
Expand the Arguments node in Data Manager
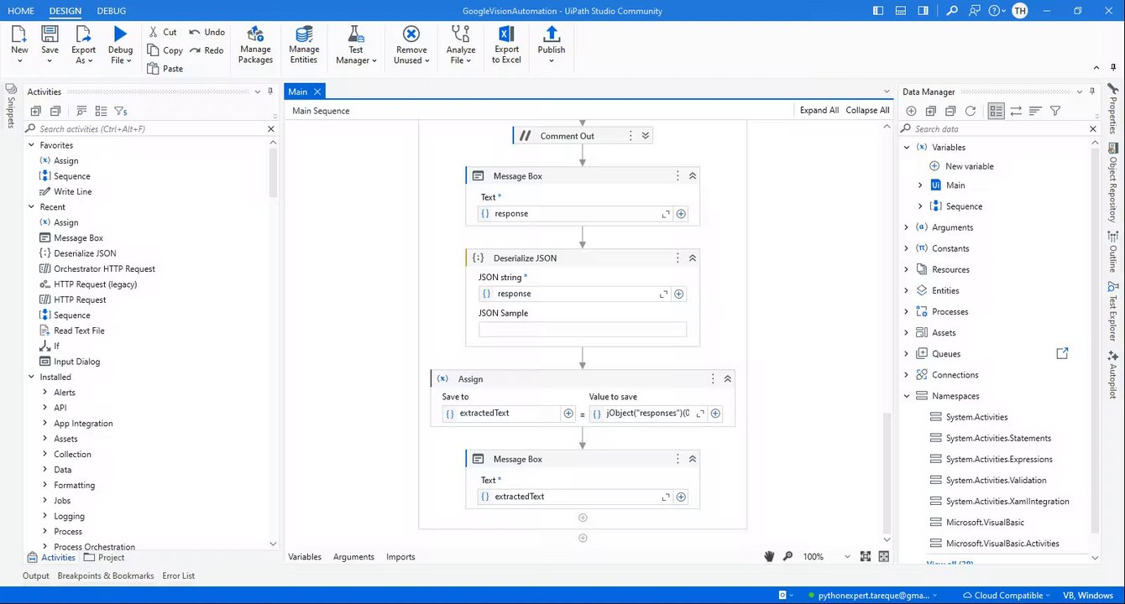pyautogui.click(x=907, y=227)
